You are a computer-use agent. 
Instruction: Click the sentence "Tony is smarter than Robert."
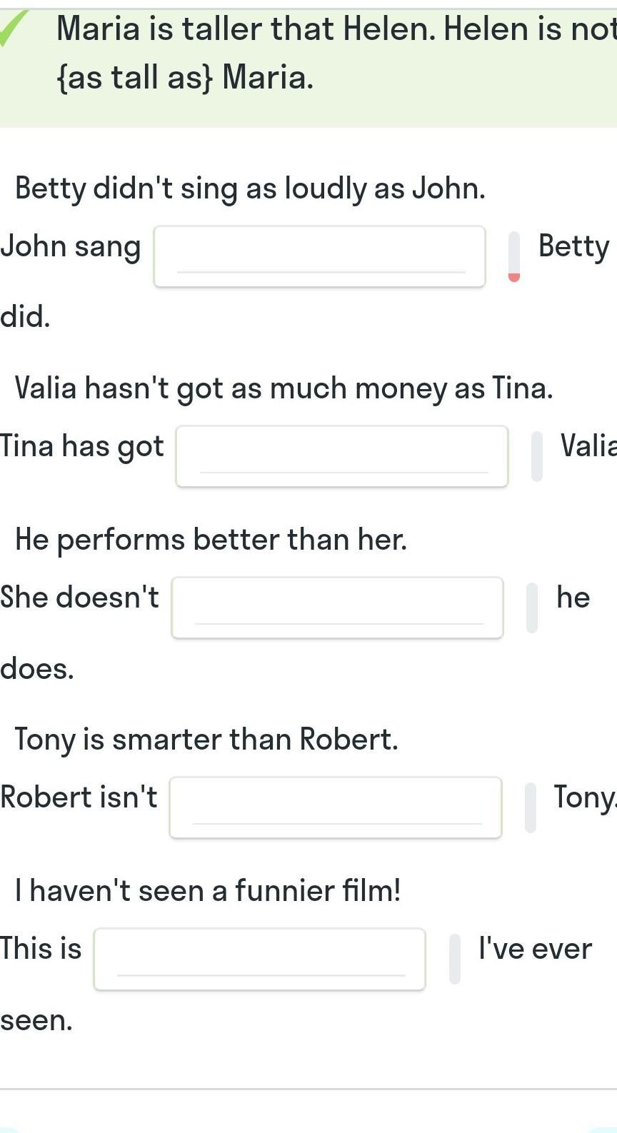point(206,740)
